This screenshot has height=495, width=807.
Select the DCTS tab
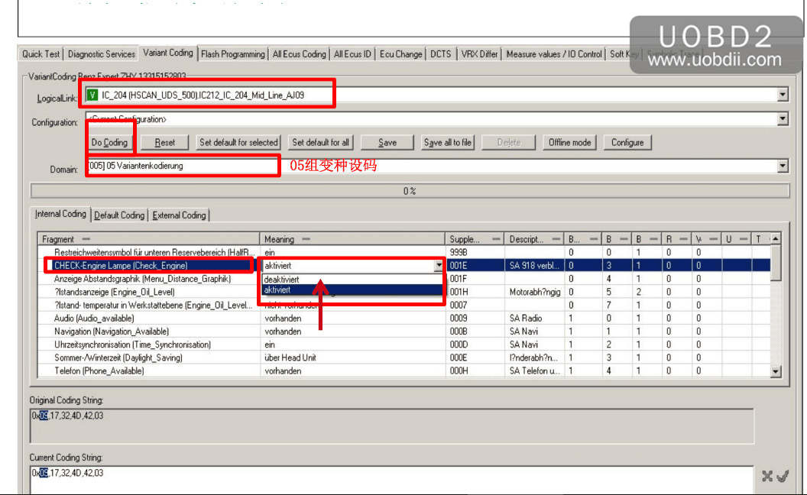(x=440, y=54)
